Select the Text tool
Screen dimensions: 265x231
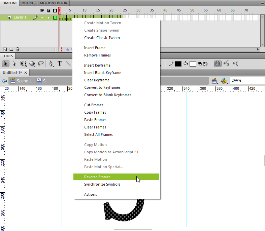click(x=60, y=64)
